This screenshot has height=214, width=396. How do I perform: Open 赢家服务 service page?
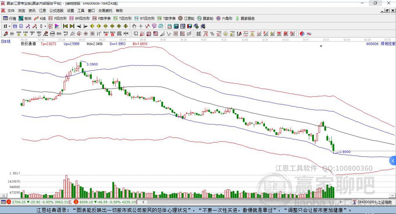tap(245, 19)
